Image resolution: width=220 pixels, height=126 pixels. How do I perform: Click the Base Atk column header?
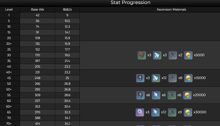(37, 9)
